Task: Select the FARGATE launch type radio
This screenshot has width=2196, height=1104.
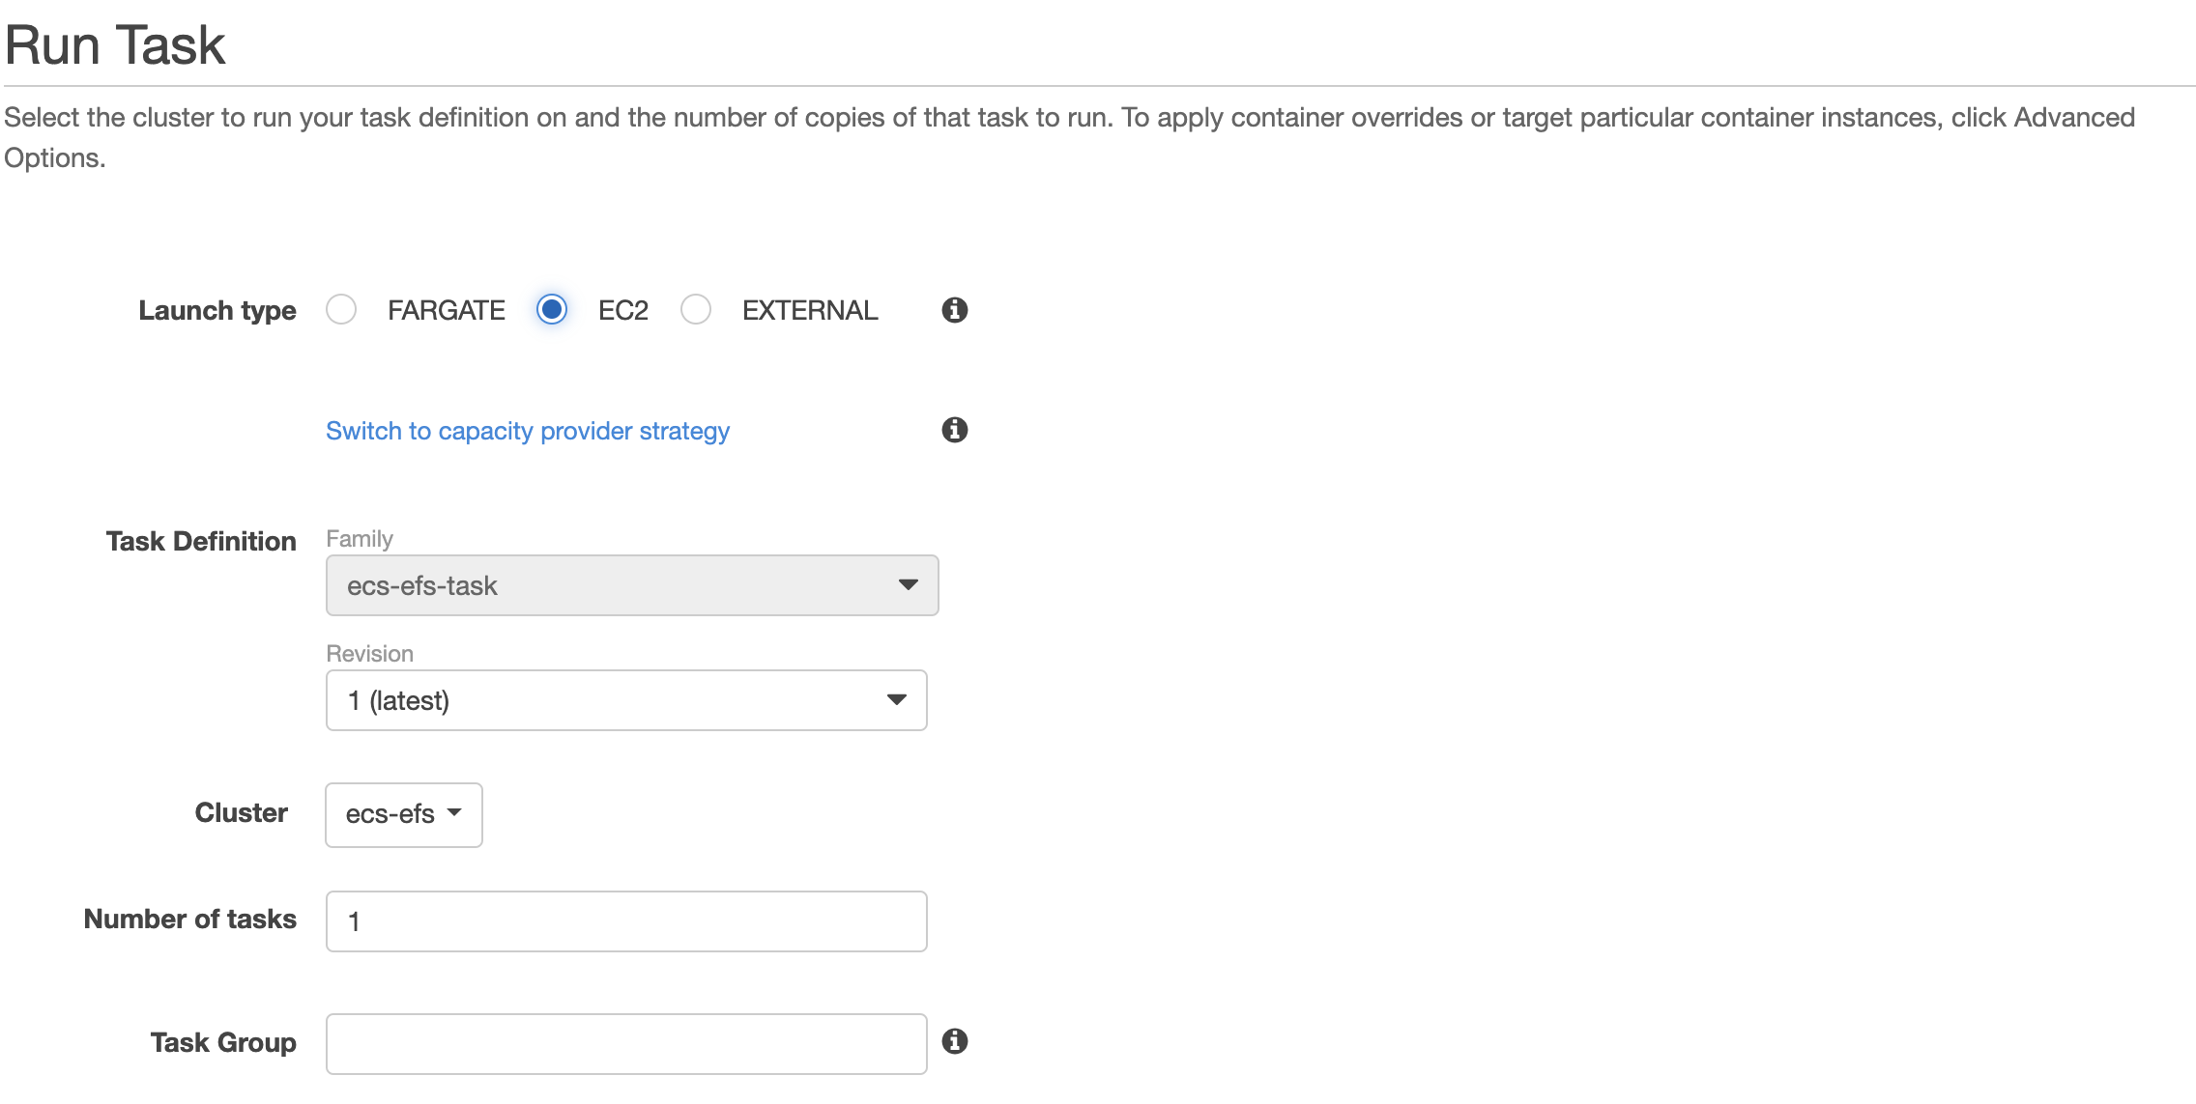Action: (341, 310)
